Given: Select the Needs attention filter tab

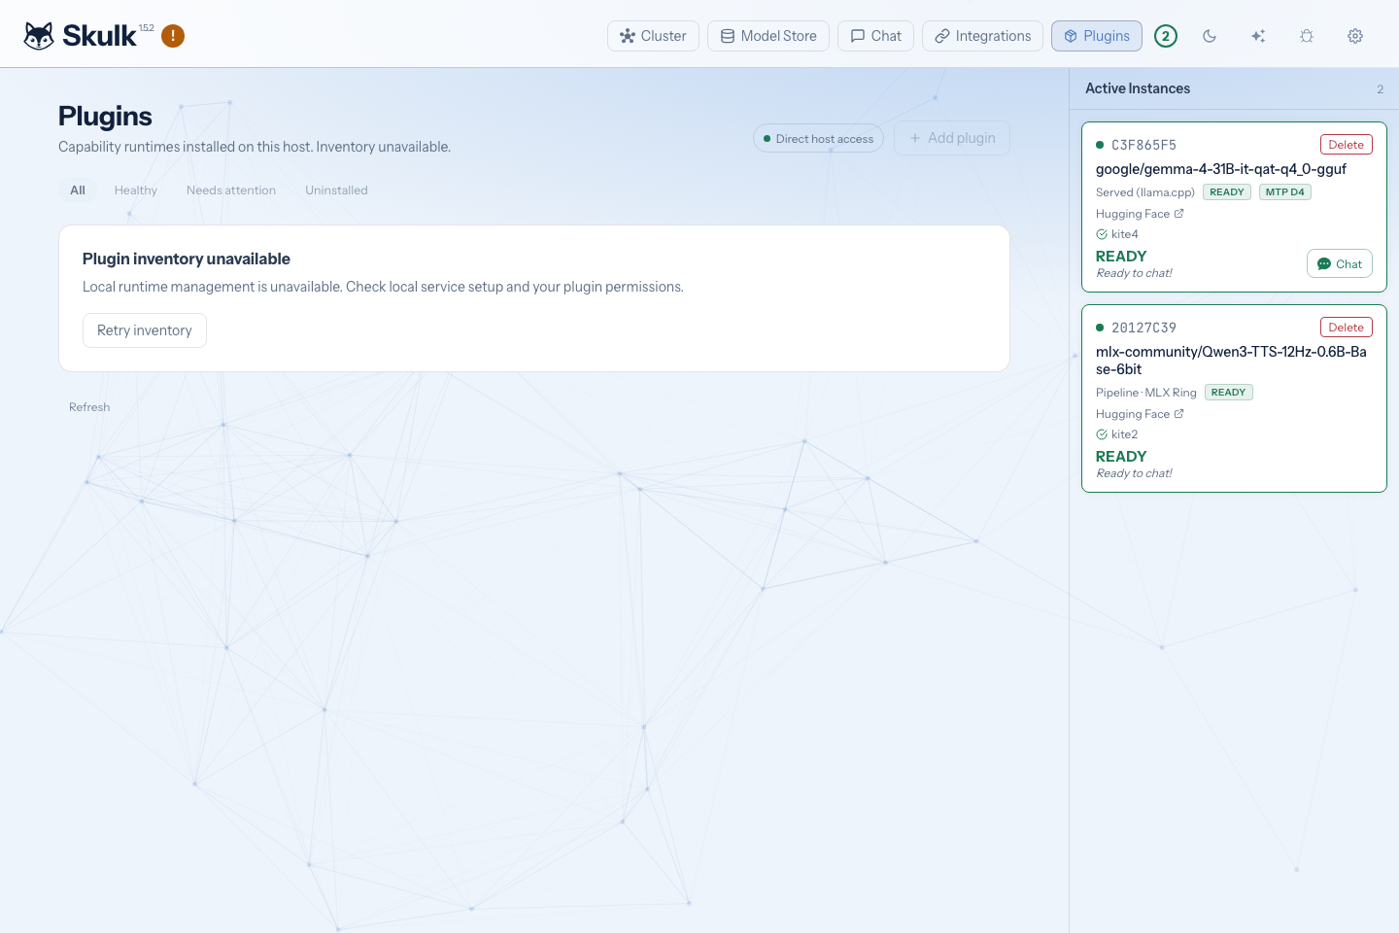Looking at the screenshot, I should [x=231, y=190].
